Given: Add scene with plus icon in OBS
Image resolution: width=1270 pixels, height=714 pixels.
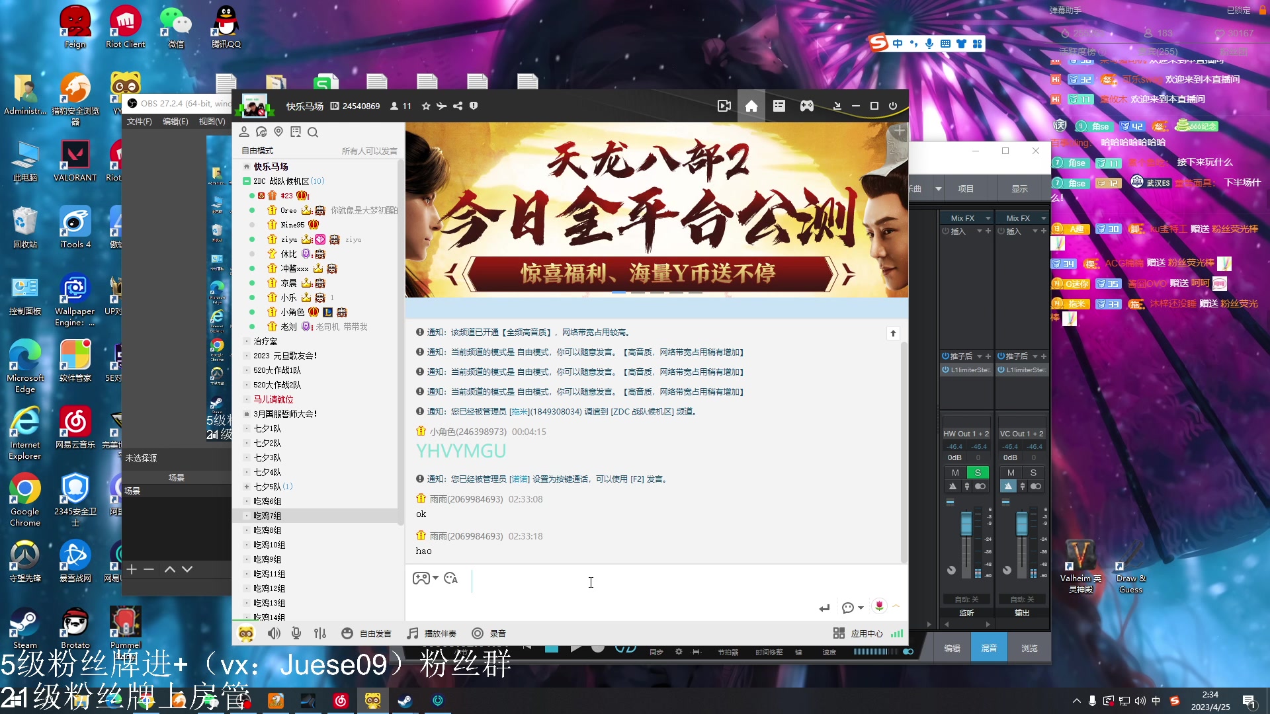Looking at the screenshot, I should [132, 569].
